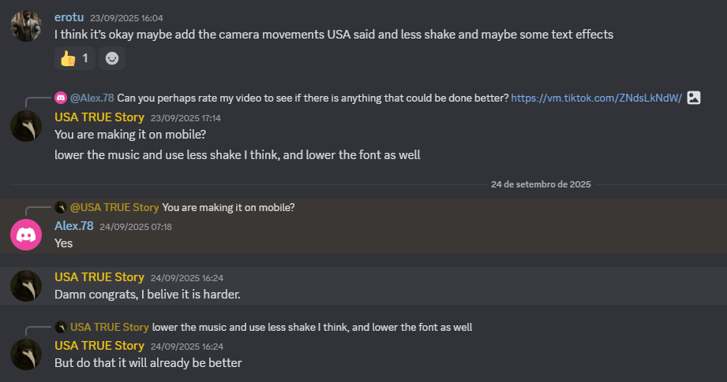This screenshot has height=382, width=727.
Task: Toggle the thumbs up reaction on erotu's message
Action: coord(74,57)
